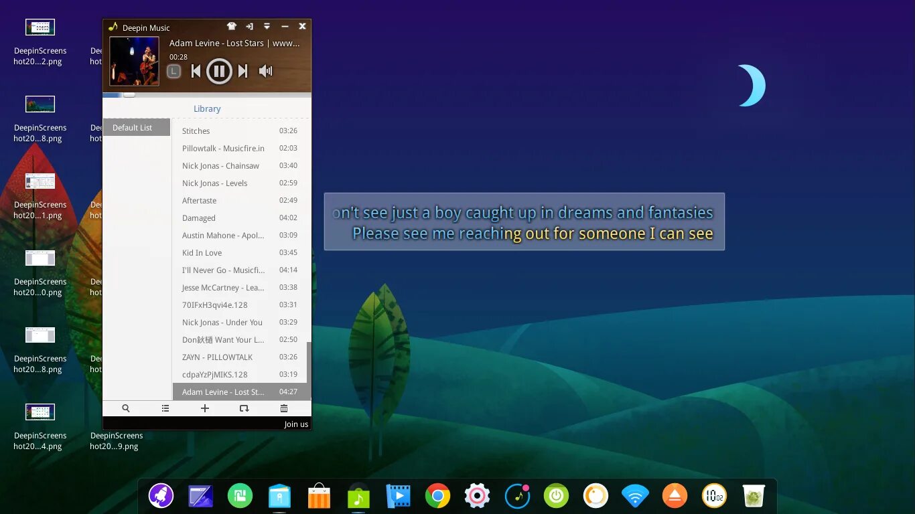This screenshot has height=514, width=915.
Task: Toggle the desktop lyrics L button
Action: [x=173, y=71]
